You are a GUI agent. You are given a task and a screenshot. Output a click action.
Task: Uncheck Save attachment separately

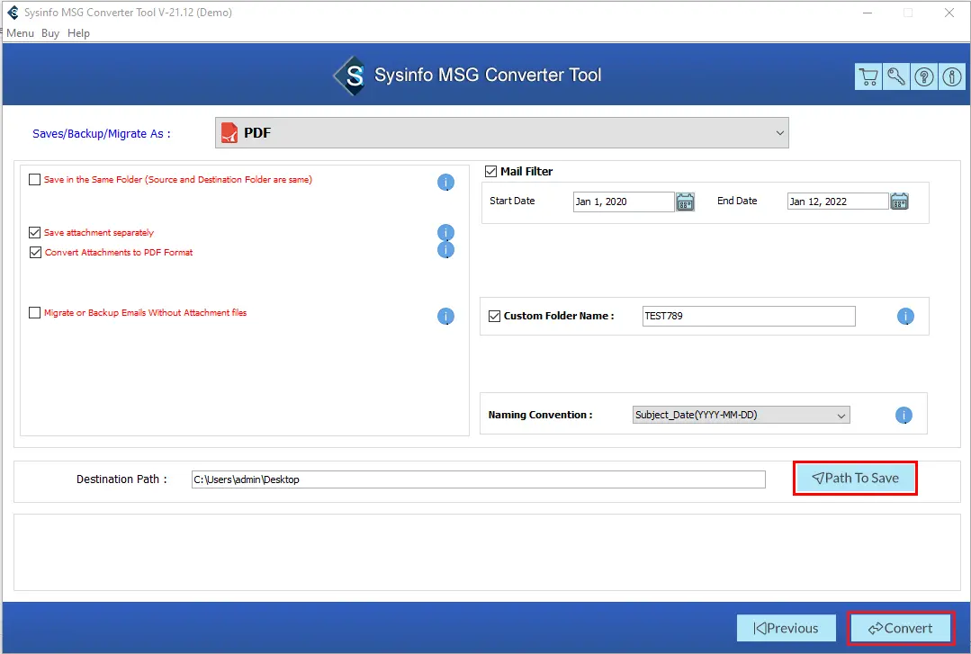click(35, 233)
